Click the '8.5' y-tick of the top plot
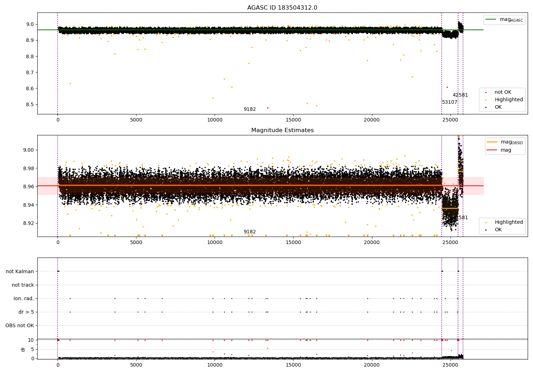The image size is (533, 373). (30, 104)
